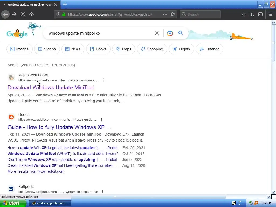Click the vertical scrollbar down arrow
This screenshot has height=207, width=276.
coord(274,192)
